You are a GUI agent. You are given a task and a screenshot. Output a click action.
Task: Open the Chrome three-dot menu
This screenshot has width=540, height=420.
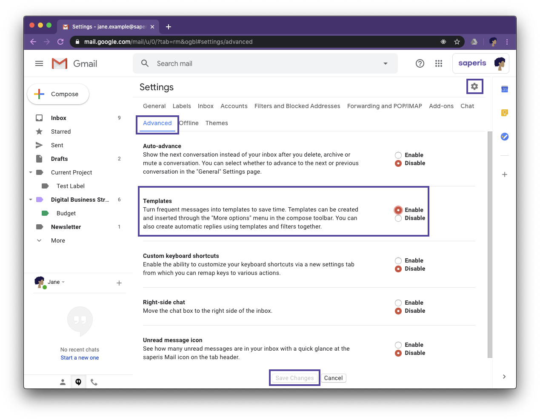point(507,42)
